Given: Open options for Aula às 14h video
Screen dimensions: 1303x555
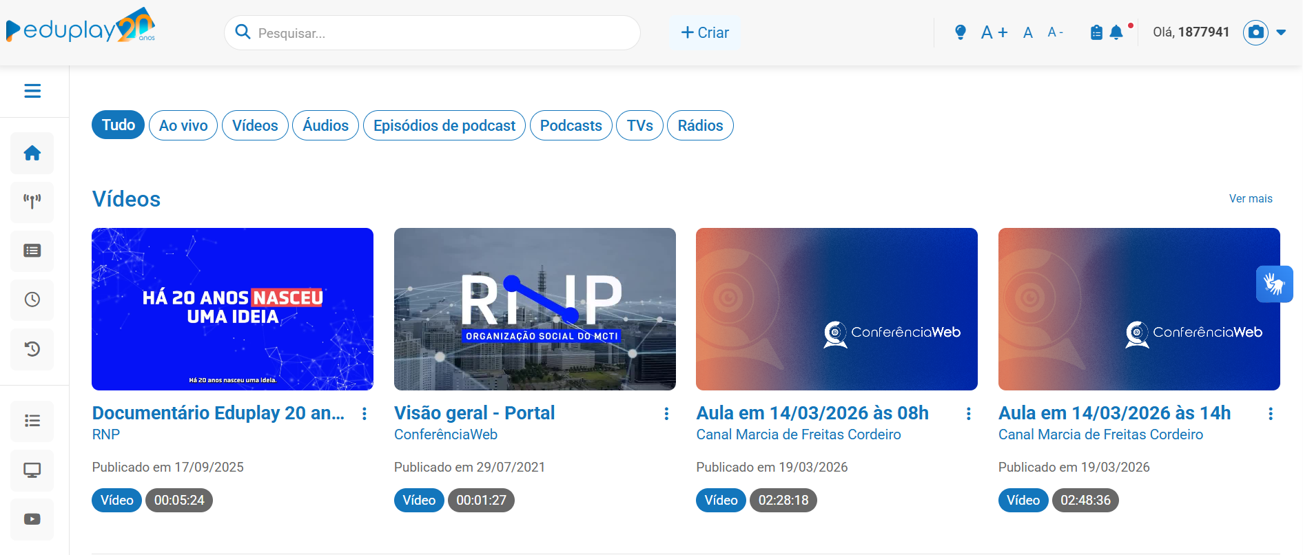Looking at the screenshot, I should coord(1271,413).
